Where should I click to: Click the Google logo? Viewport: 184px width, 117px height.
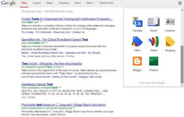tap(8, 3)
